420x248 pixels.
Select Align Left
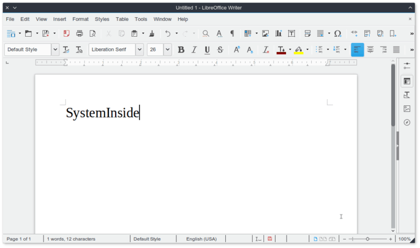[x=358, y=50]
